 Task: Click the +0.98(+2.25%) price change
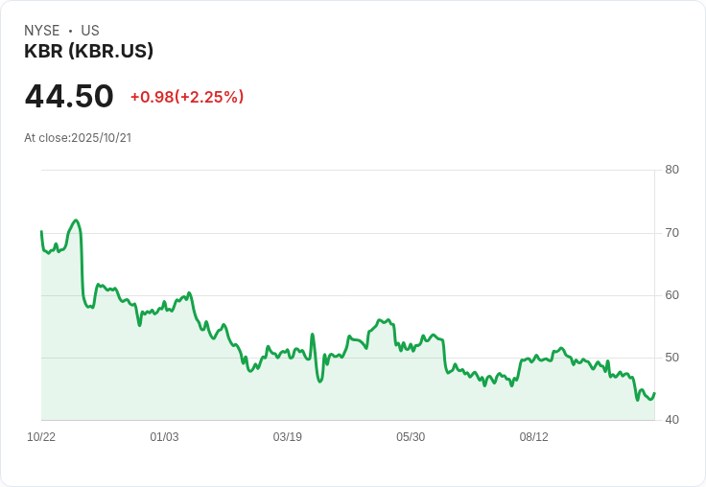(x=187, y=97)
